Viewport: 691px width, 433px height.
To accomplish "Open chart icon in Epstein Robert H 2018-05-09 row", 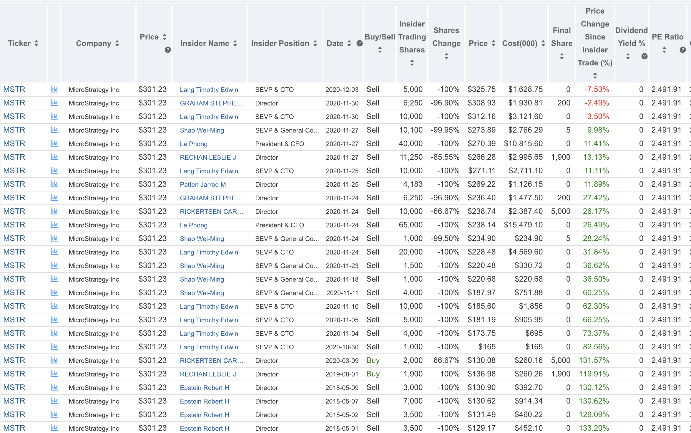I will coord(54,387).
